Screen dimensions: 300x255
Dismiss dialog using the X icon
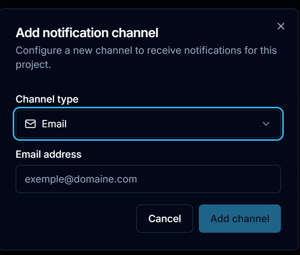(x=281, y=26)
